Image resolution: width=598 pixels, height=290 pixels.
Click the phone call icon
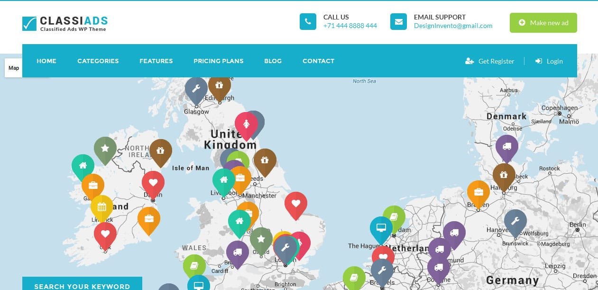tap(308, 21)
